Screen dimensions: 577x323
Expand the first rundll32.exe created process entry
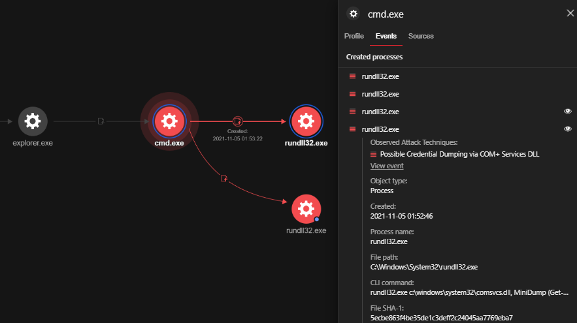tap(380, 76)
